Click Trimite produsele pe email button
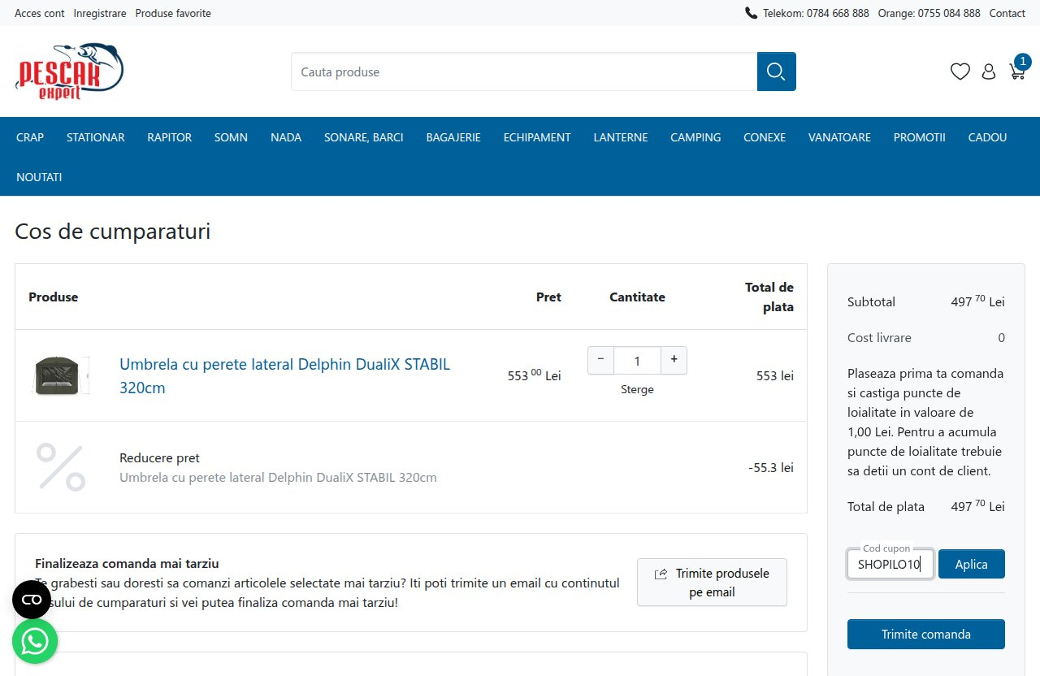 pyautogui.click(x=712, y=582)
